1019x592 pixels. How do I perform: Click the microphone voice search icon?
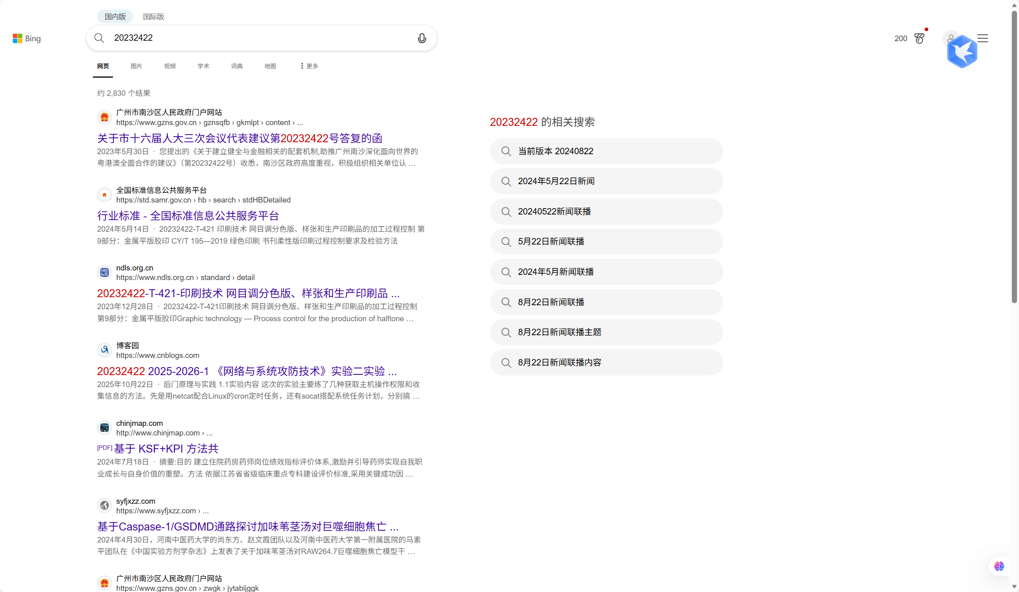(x=422, y=38)
